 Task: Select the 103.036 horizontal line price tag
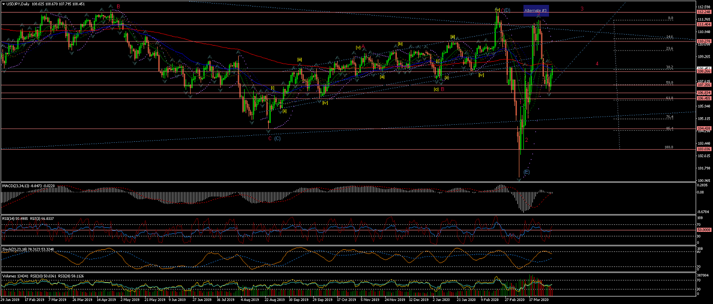(703, 149)
